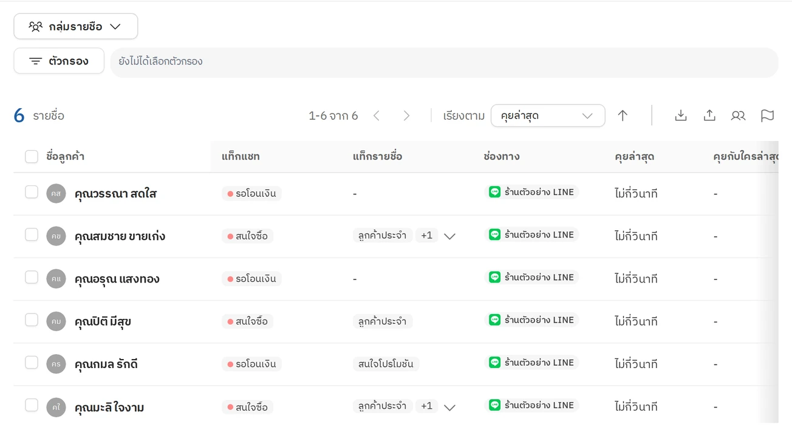This screenshot has height=441, width=792.
Task: Go to the previous page arrow
Action: click(377, 115)
